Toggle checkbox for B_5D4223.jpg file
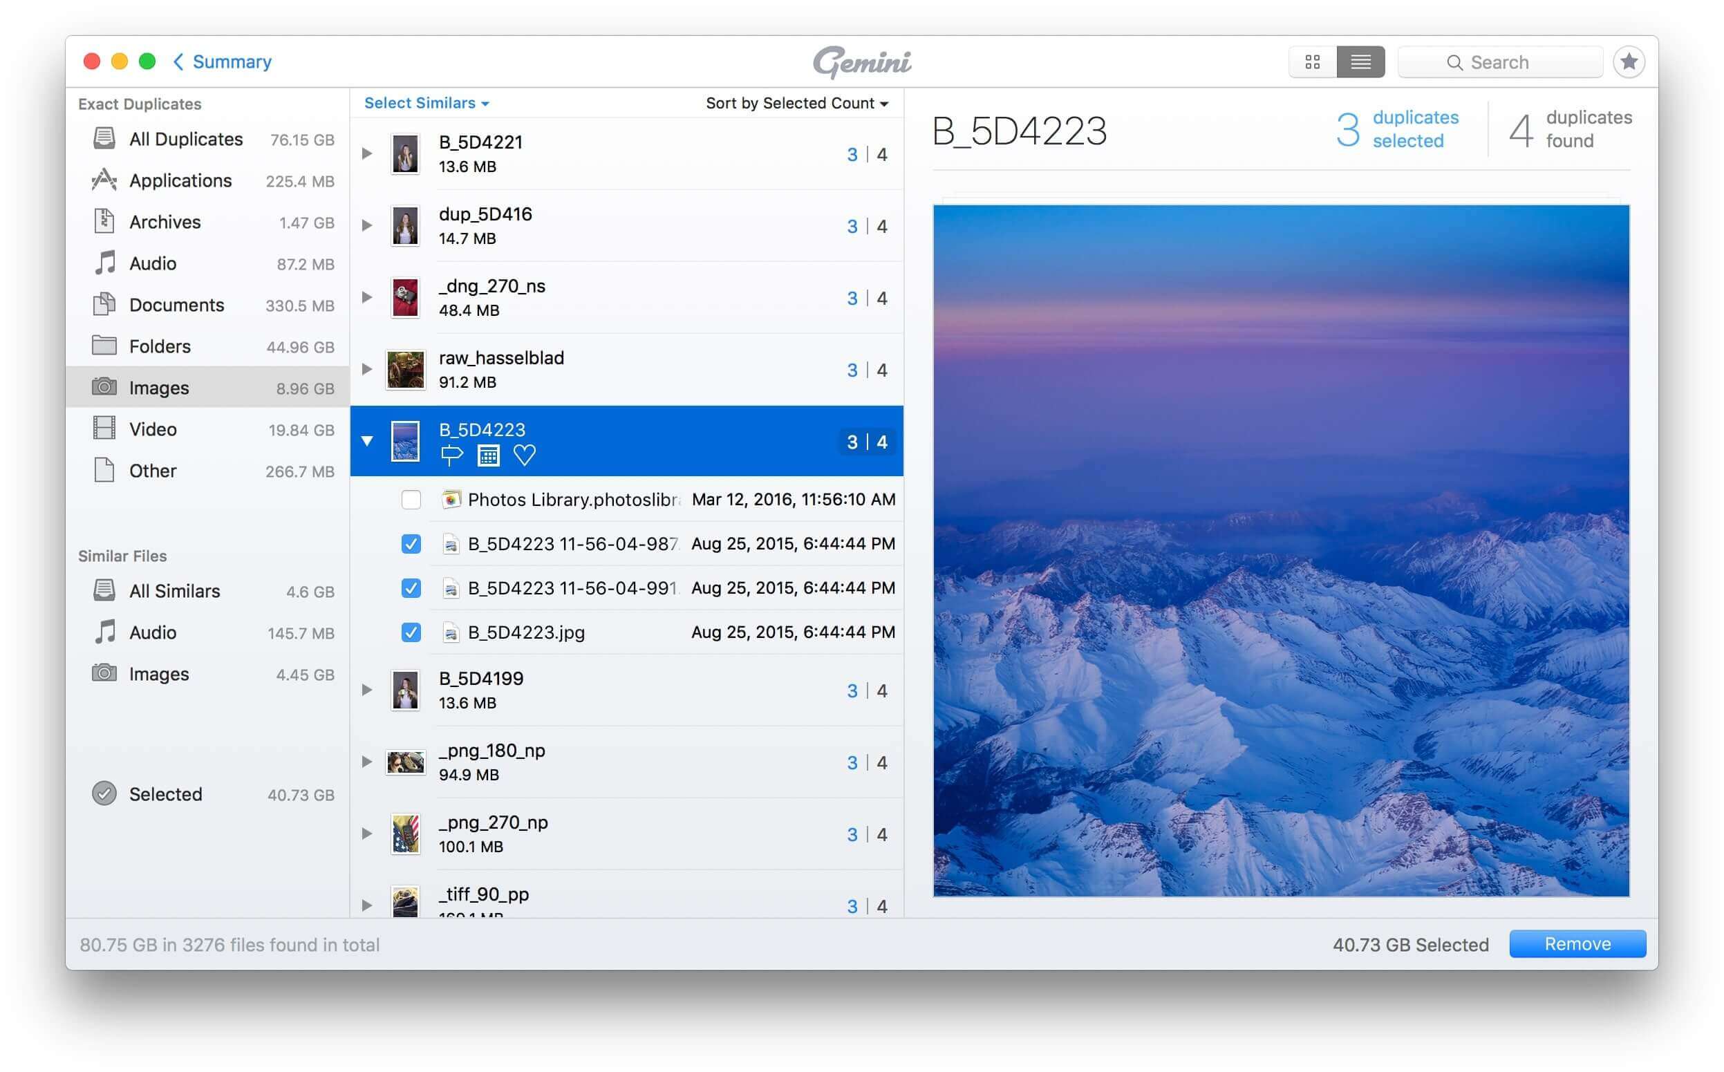Image resolution: width=1724 pixels, height=1072 pixels. pos(410,631)
